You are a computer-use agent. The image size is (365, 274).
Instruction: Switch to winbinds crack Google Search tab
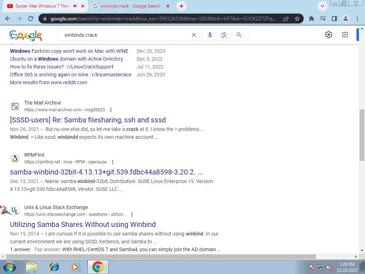(x=130, y=6)
